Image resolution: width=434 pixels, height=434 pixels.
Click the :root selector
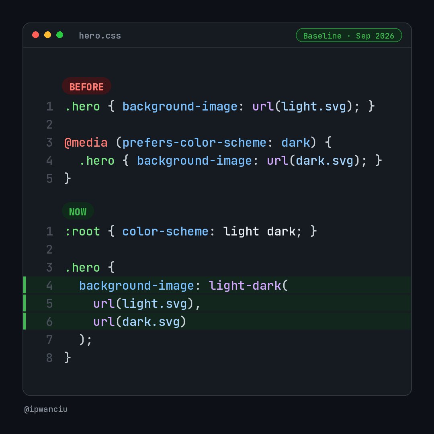pyautogui.click(x=82, y=231)
